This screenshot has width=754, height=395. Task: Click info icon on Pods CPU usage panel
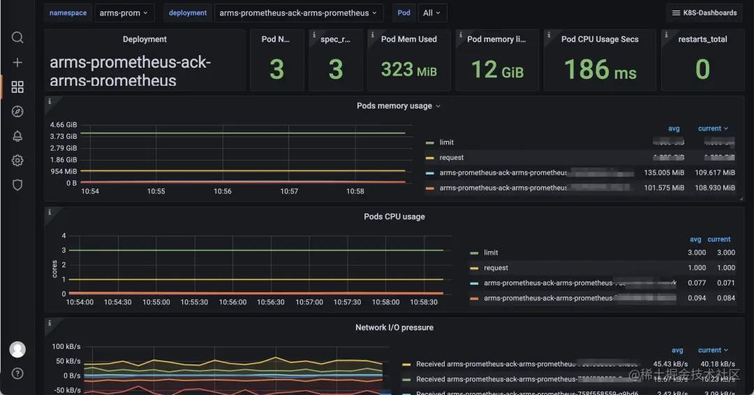[x=50, y=212]
